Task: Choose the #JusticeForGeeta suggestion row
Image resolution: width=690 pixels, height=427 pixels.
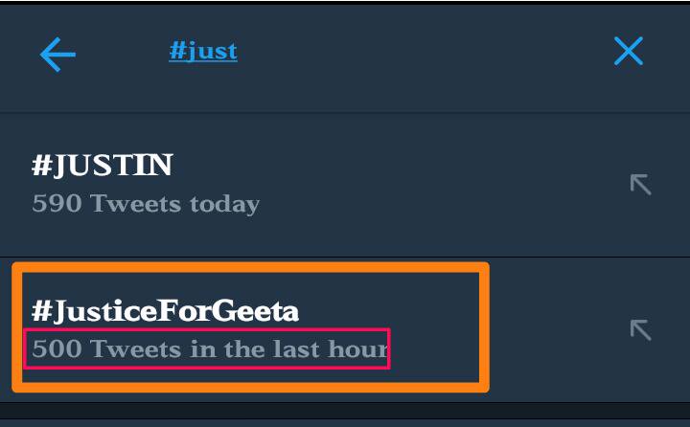Action: 345,329
